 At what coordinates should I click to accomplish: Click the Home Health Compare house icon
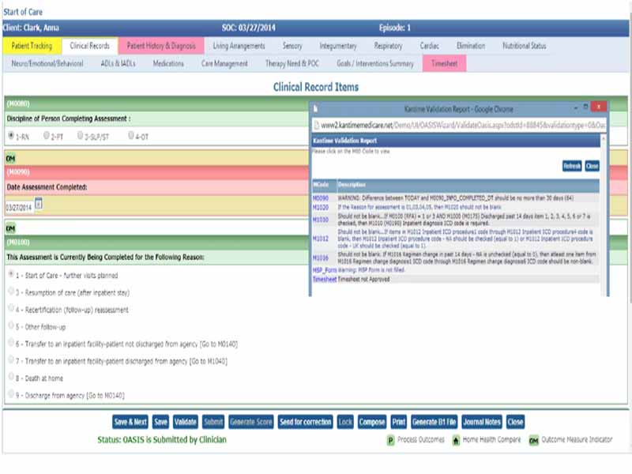coord(456,440)
